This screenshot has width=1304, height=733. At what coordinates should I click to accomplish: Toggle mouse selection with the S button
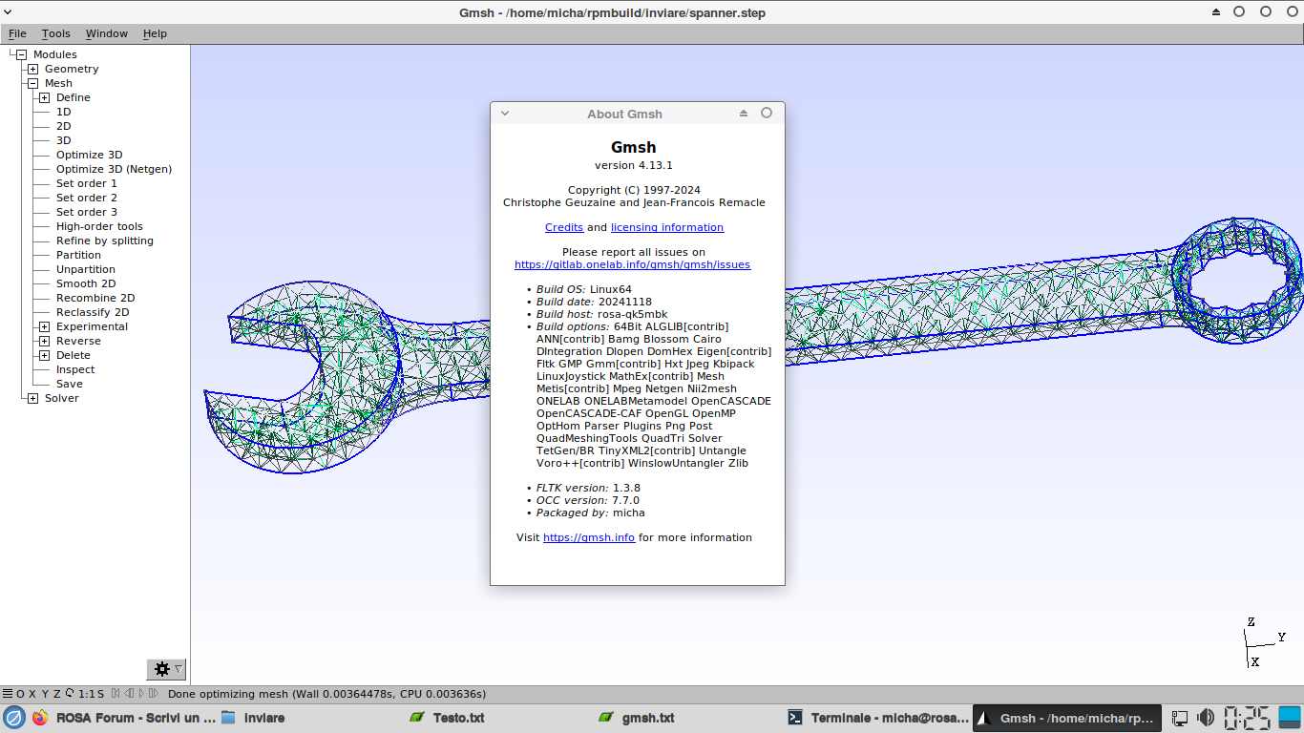point(100,694)
